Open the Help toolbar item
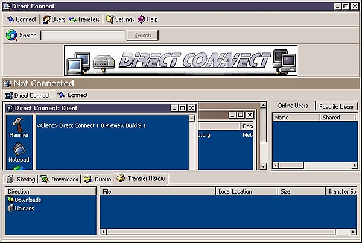Image resolution: width=362 pixels, height=243 pixels. [x=148, y=19]
